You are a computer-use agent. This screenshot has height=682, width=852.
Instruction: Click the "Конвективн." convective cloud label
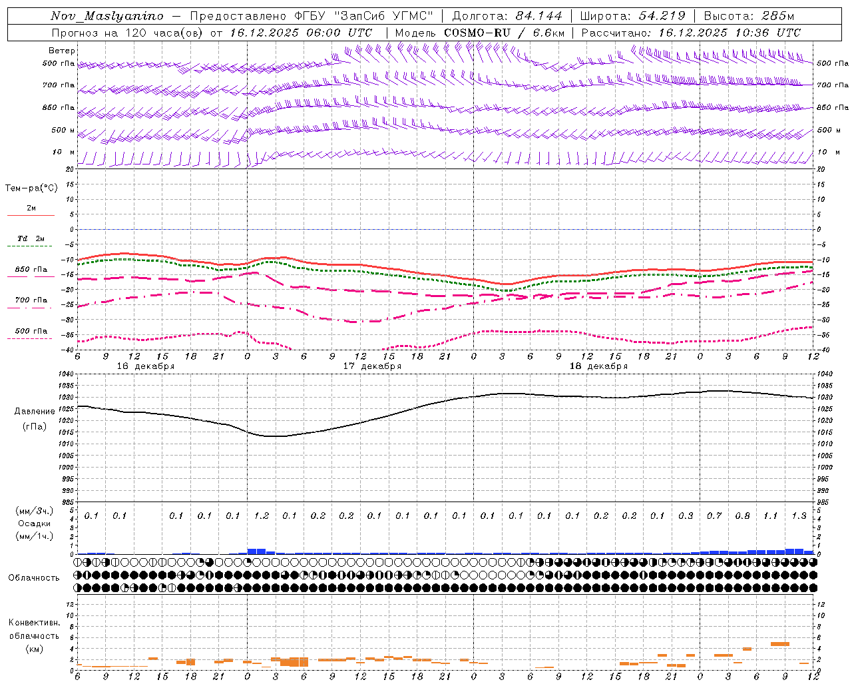coord(34,623)
